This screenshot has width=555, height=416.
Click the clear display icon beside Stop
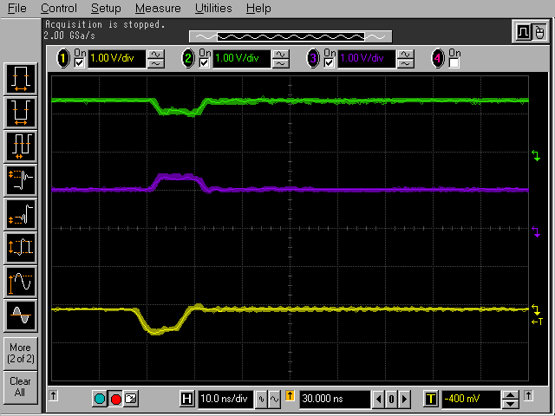coord(131,399)
